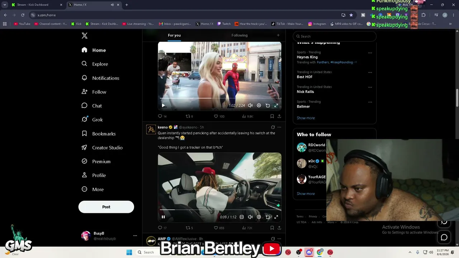Open Chrome tab search dropdown

5,5
